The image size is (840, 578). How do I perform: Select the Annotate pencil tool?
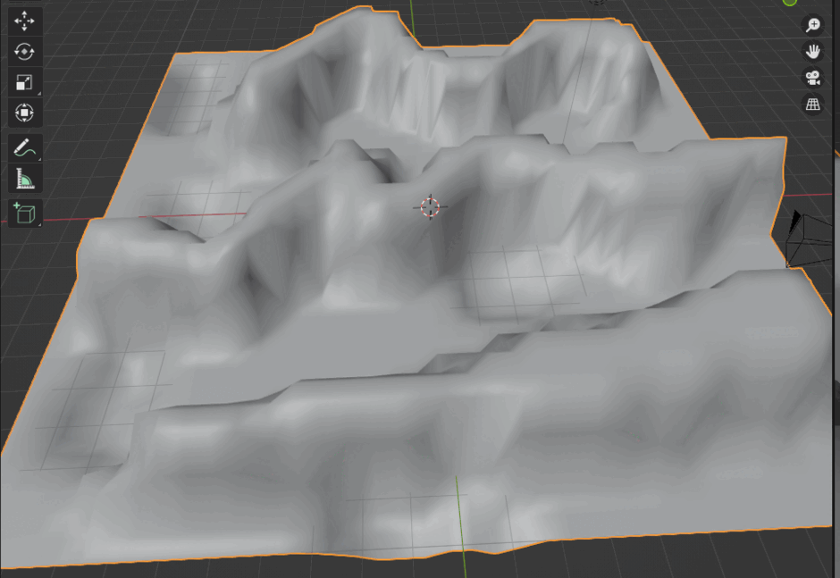[x=25, y=147]
